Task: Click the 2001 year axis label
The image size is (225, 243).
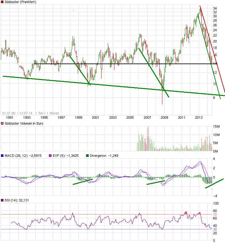Action: pyautogui.click(x=95, y=118)
